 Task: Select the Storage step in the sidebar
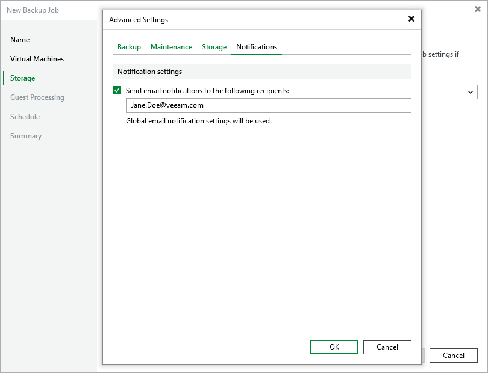23,78
